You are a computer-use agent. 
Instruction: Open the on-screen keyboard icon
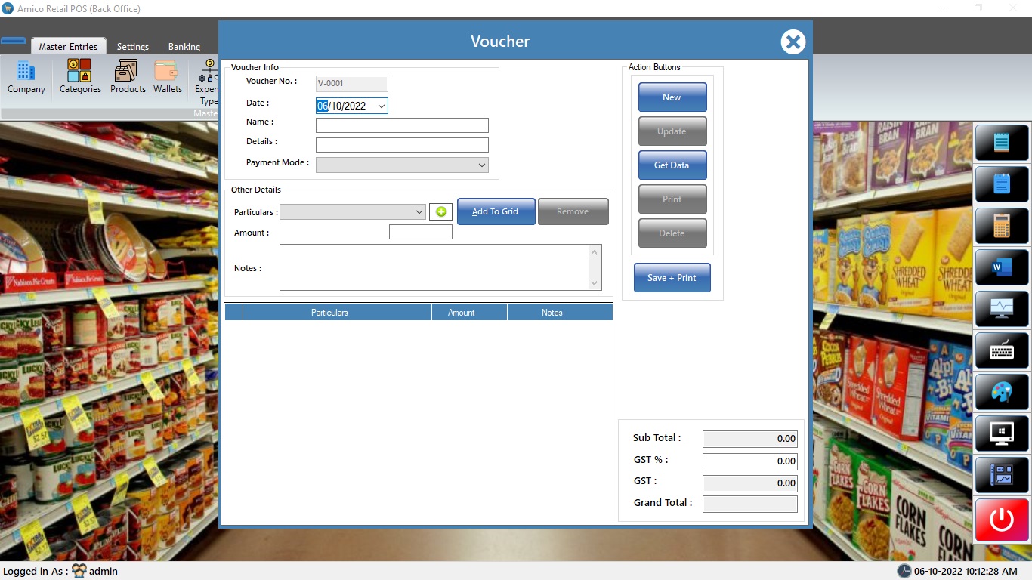click(1002, 350)
